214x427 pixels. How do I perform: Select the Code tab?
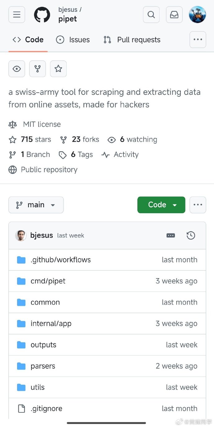coord(28,40)
